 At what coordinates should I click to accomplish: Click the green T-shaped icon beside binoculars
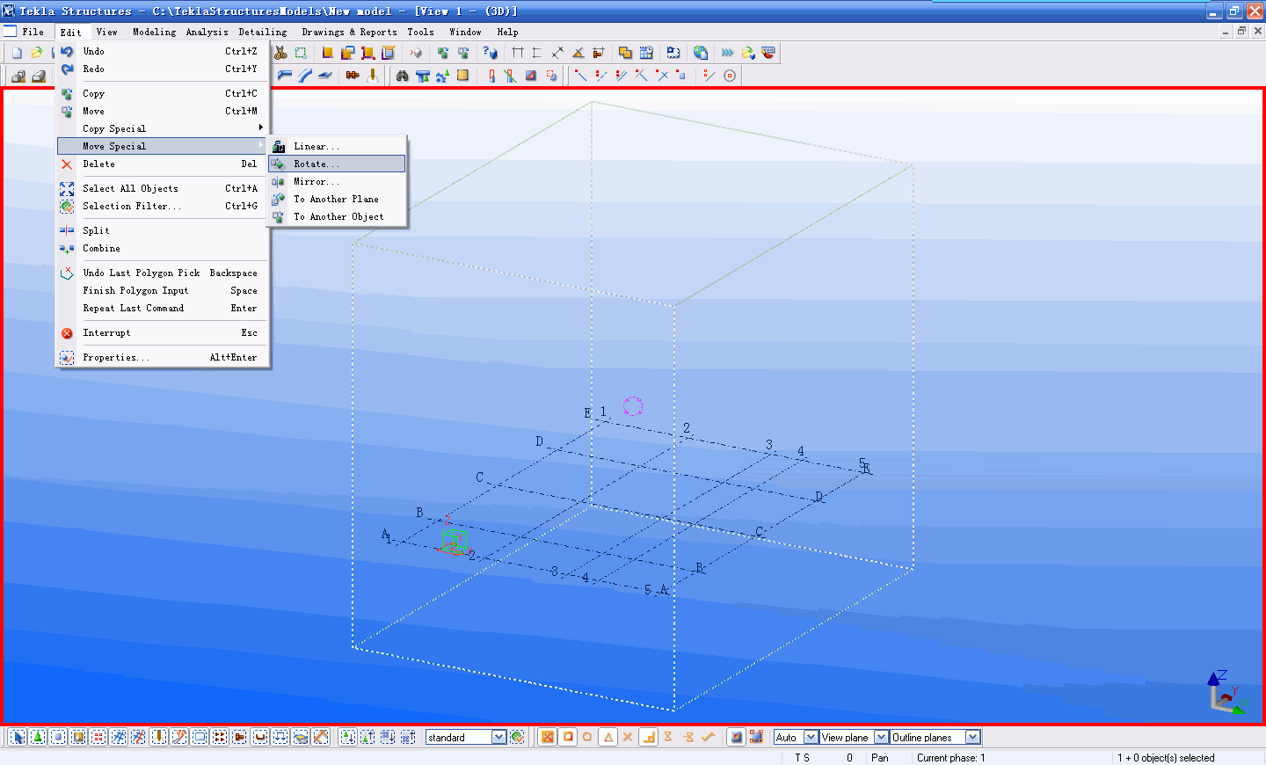[x=422, y=76]
